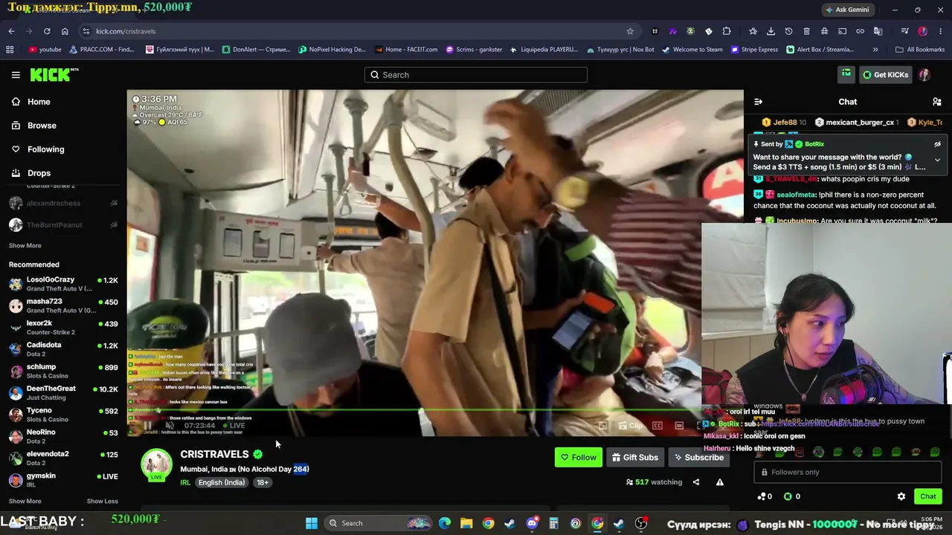Report stream via warning triangle icon
This screenshot has width=952, height=535.
720,482
